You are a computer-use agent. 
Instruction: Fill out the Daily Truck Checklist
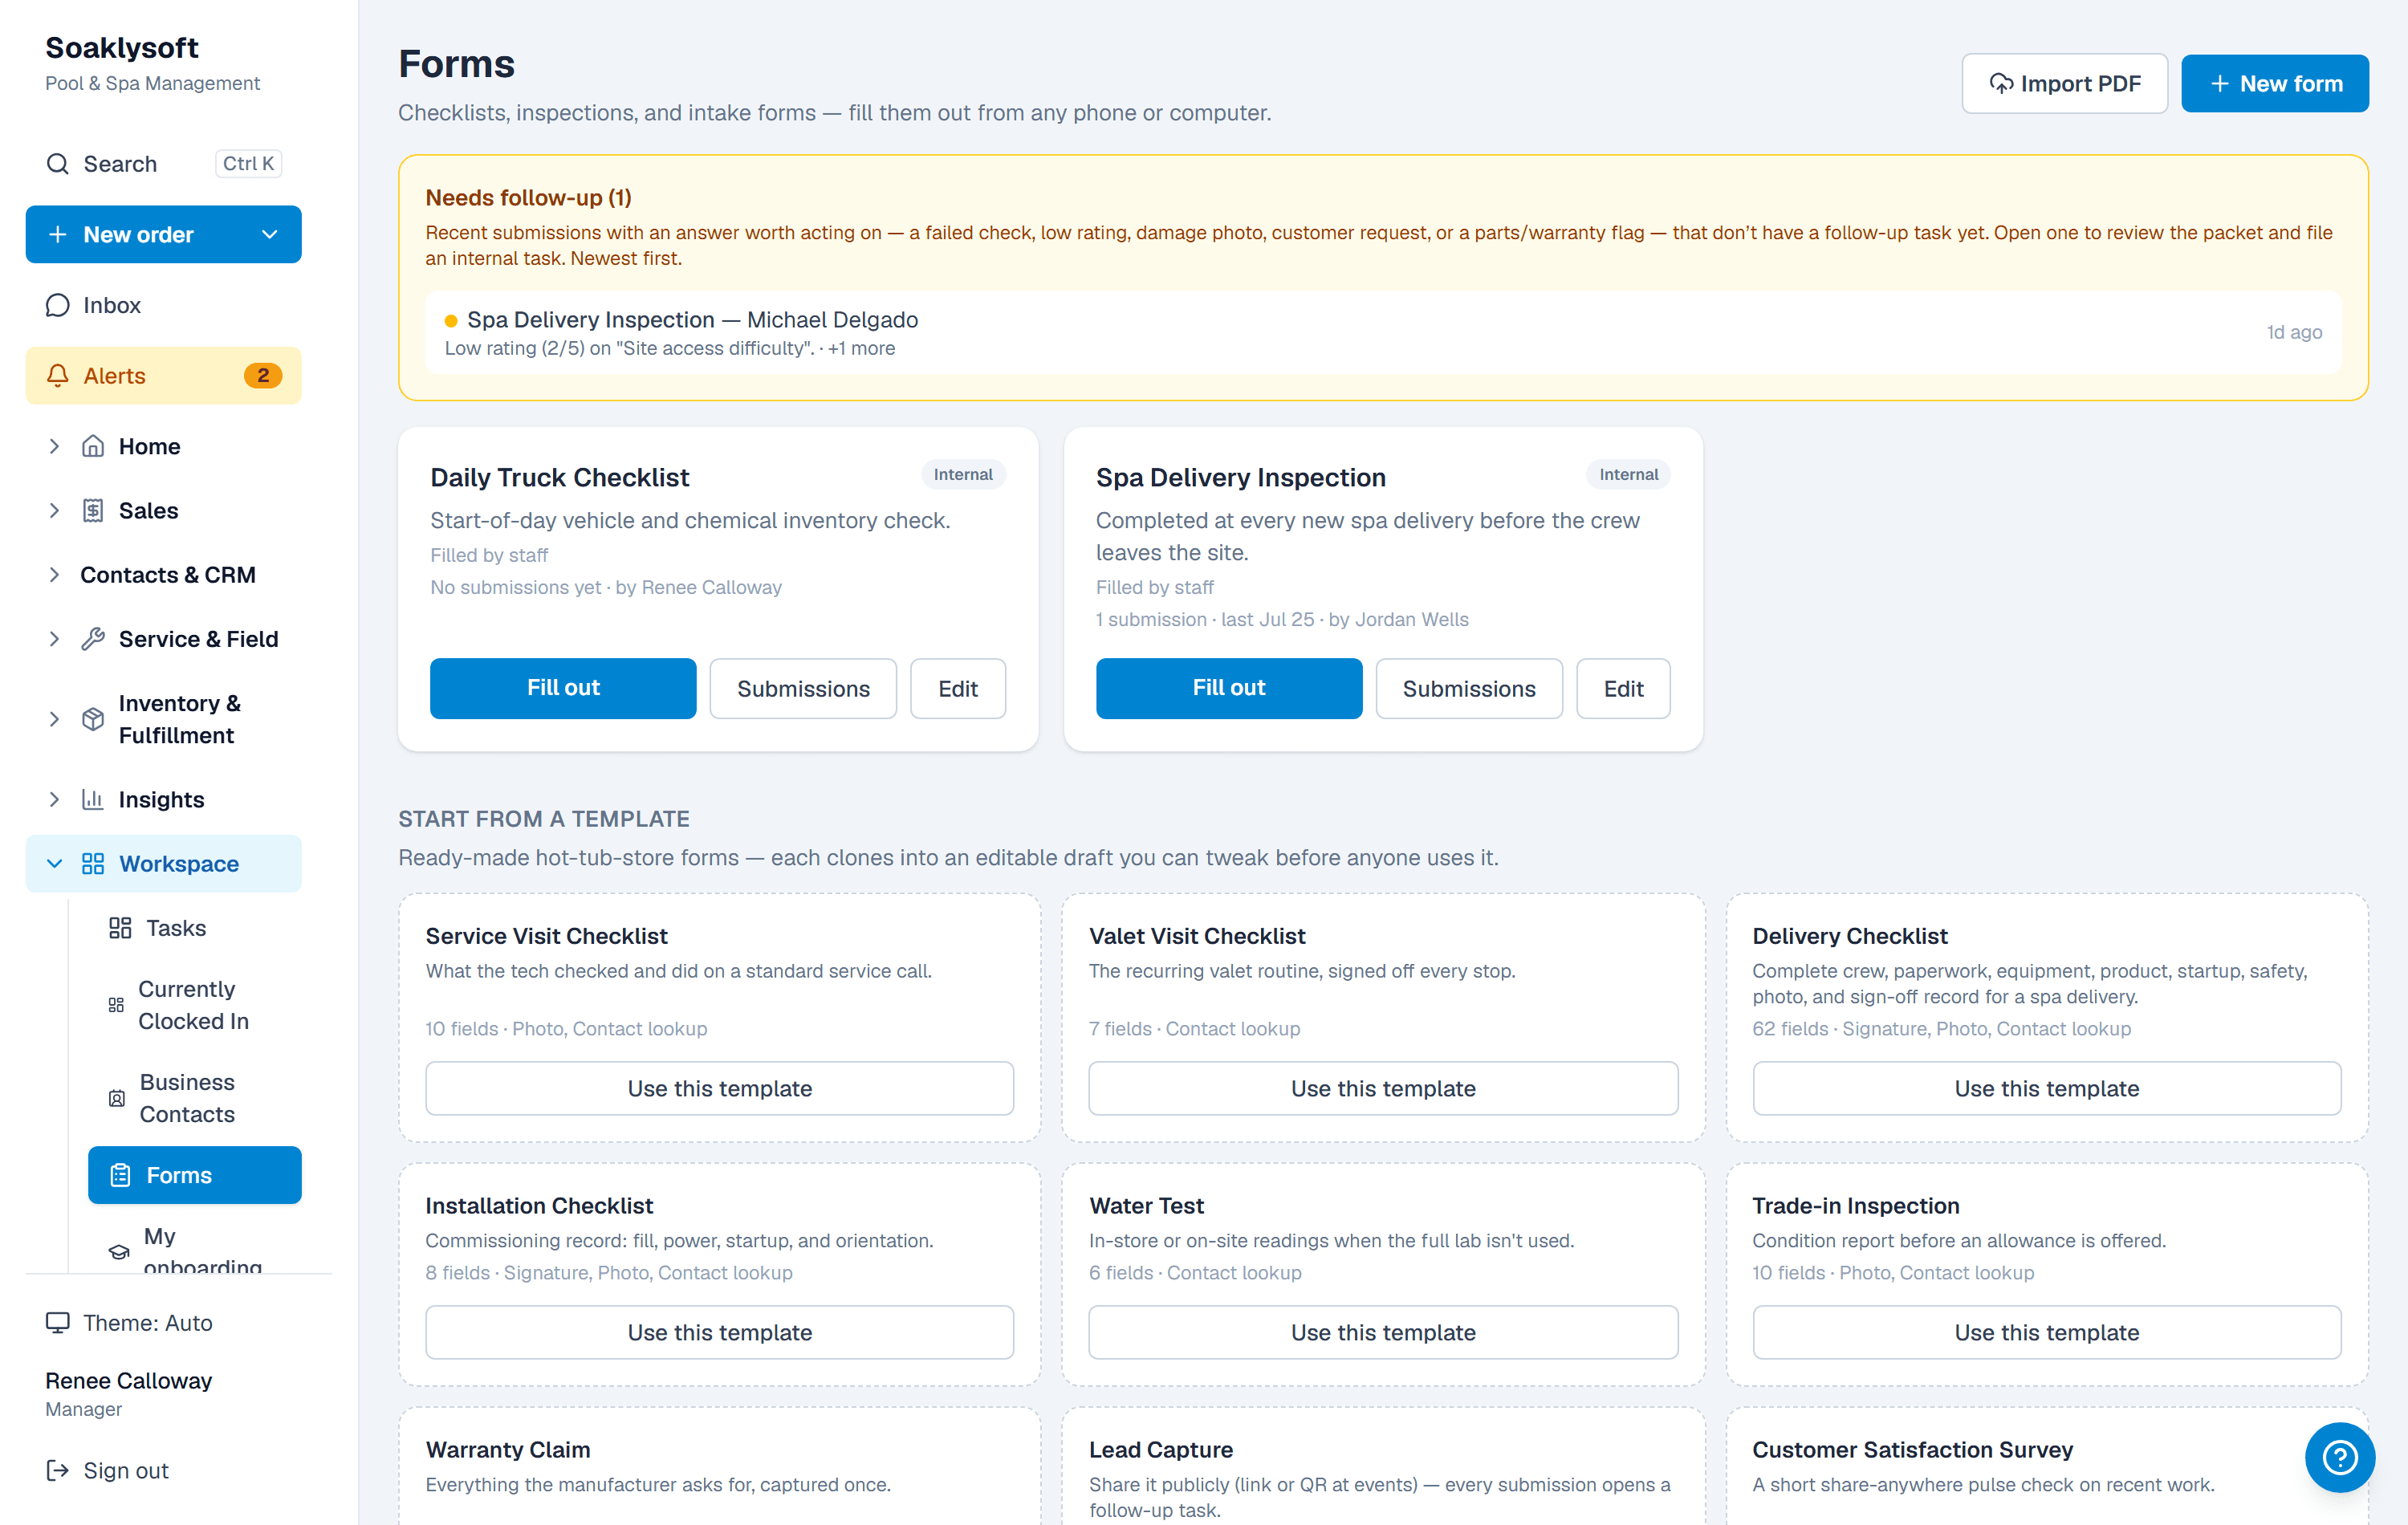coord(563,688)
